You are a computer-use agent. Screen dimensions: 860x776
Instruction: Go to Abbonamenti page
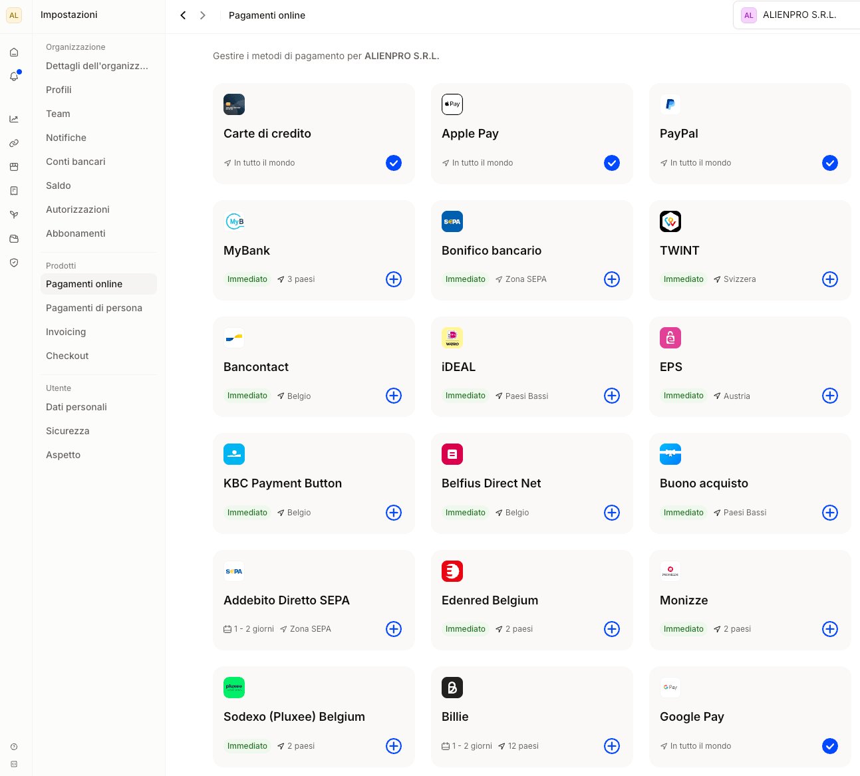click(98, 233)
